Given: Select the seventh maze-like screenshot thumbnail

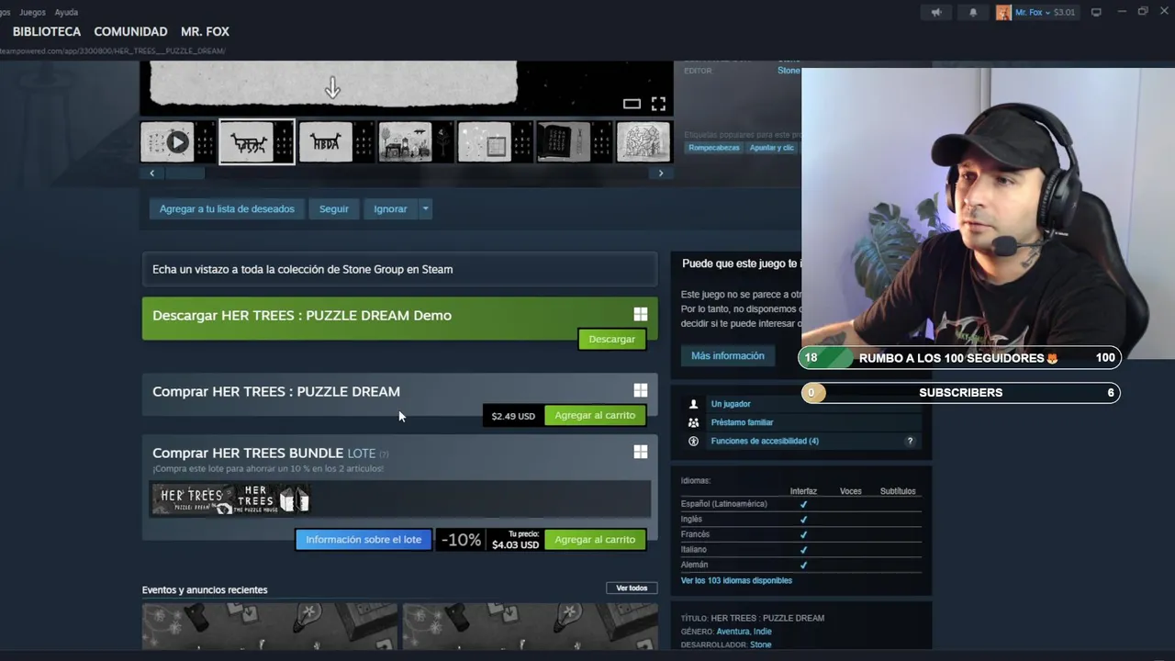Looking at the screenshot, I should (643, 142).
